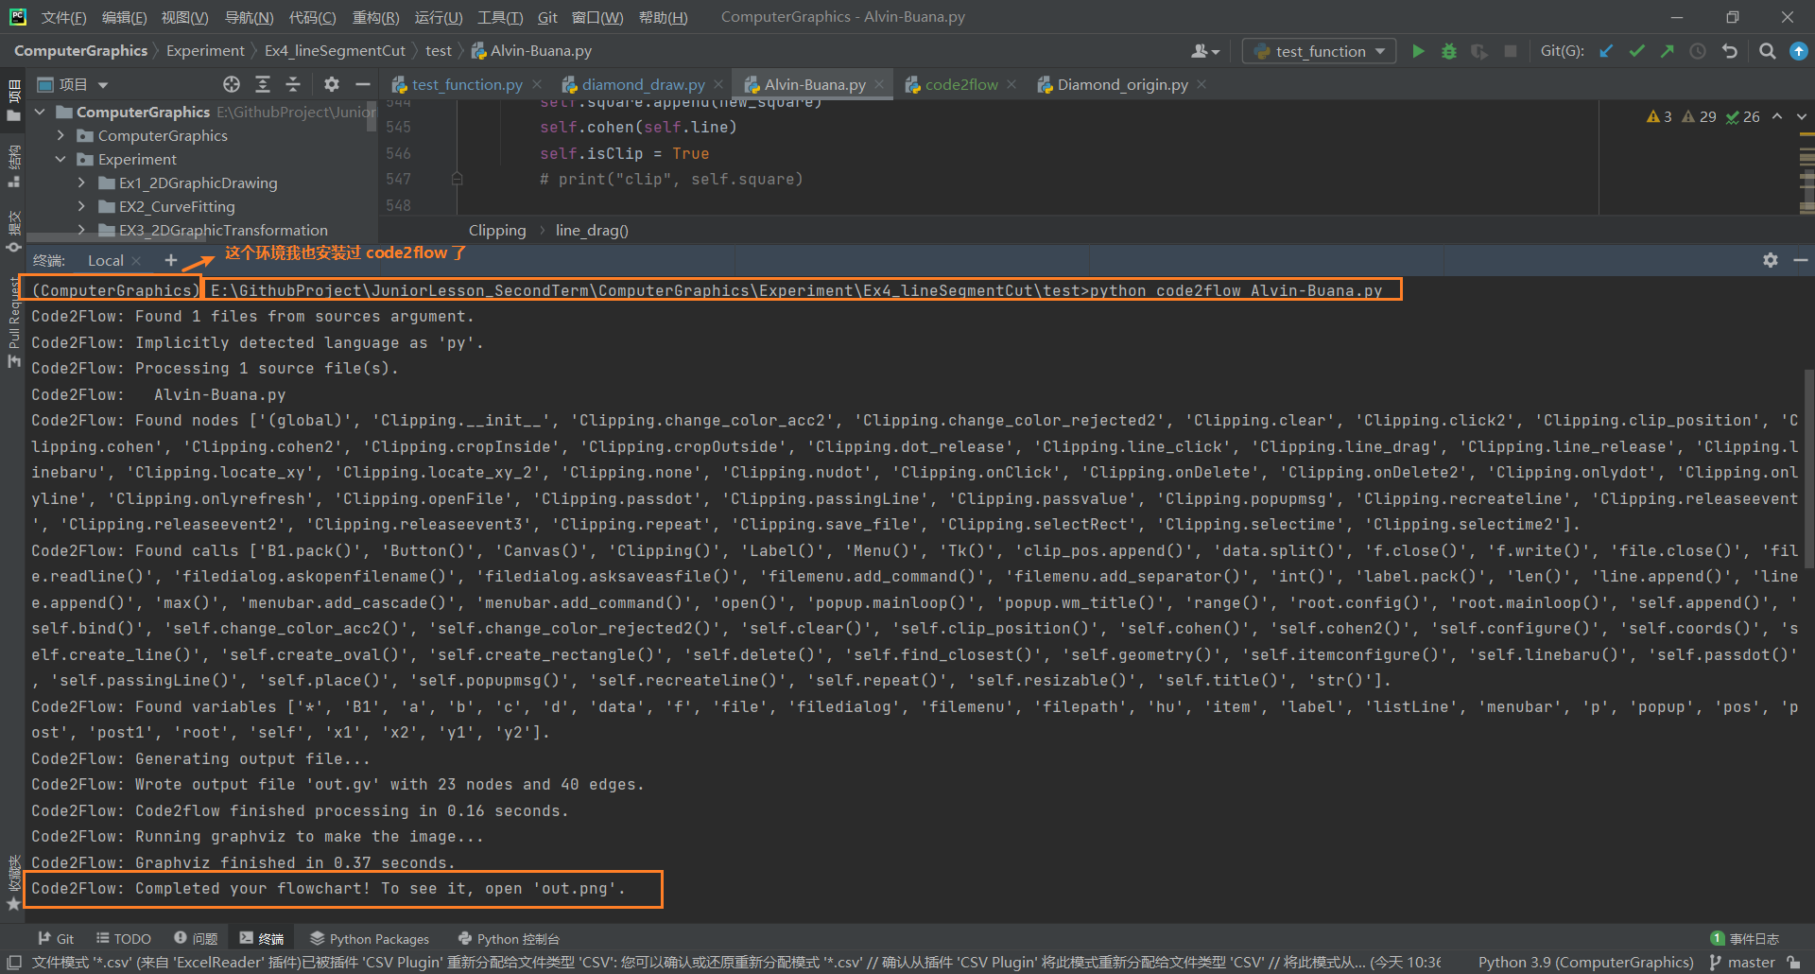Update project from Git (blue arrow)
The height and width of the screenshot is (974, 1815).
click(1606, 51)
